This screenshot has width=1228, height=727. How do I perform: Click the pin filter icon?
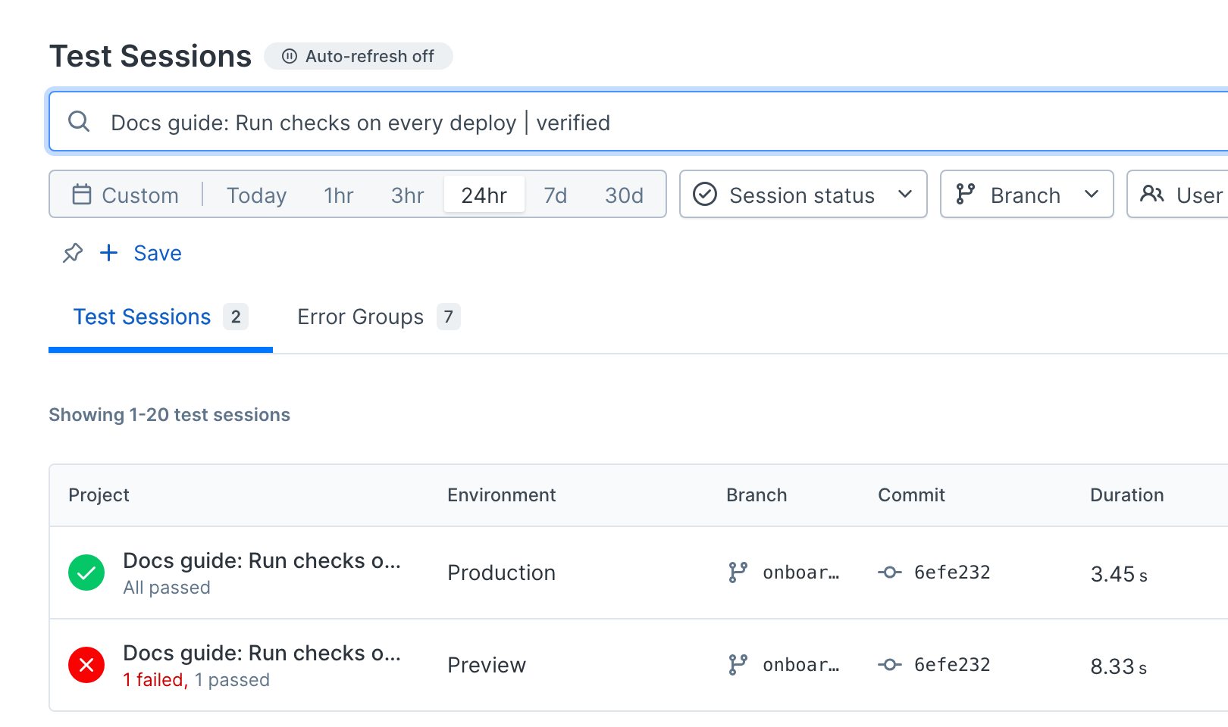[73, 253]
